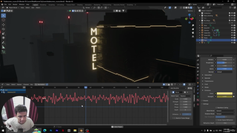Expand Main_Building collection in outliner

[x=200, y=16]
